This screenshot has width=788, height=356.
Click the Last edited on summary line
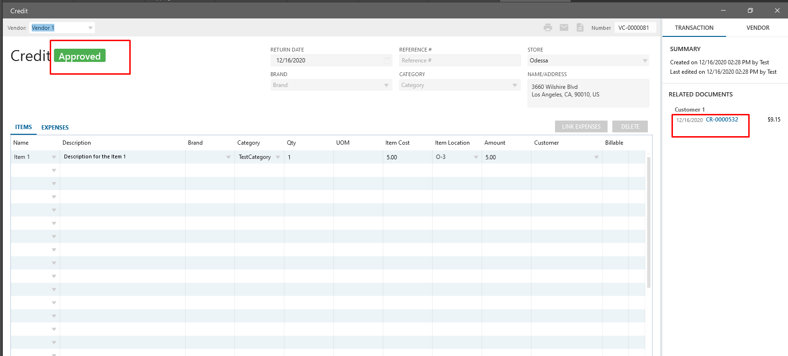pyautogui.click(x=723, y=72)
